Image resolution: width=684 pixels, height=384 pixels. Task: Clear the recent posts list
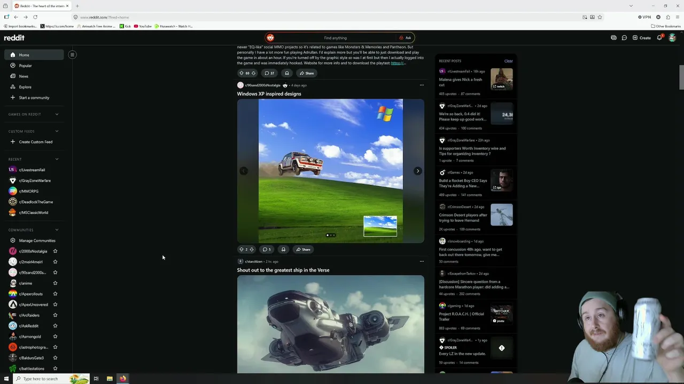508,61
